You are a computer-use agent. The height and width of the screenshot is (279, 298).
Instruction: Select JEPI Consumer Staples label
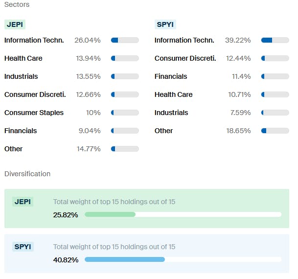[x=34, y=113]
